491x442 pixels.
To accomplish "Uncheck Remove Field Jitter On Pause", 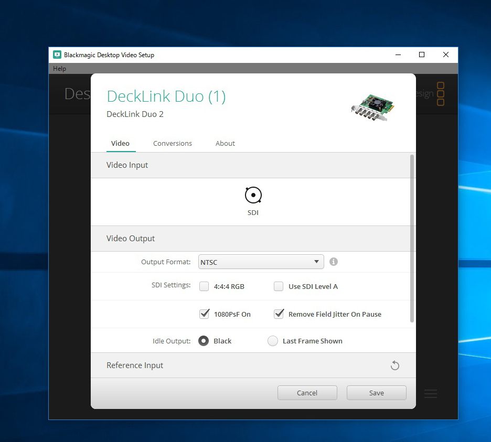I will point(279,314).
